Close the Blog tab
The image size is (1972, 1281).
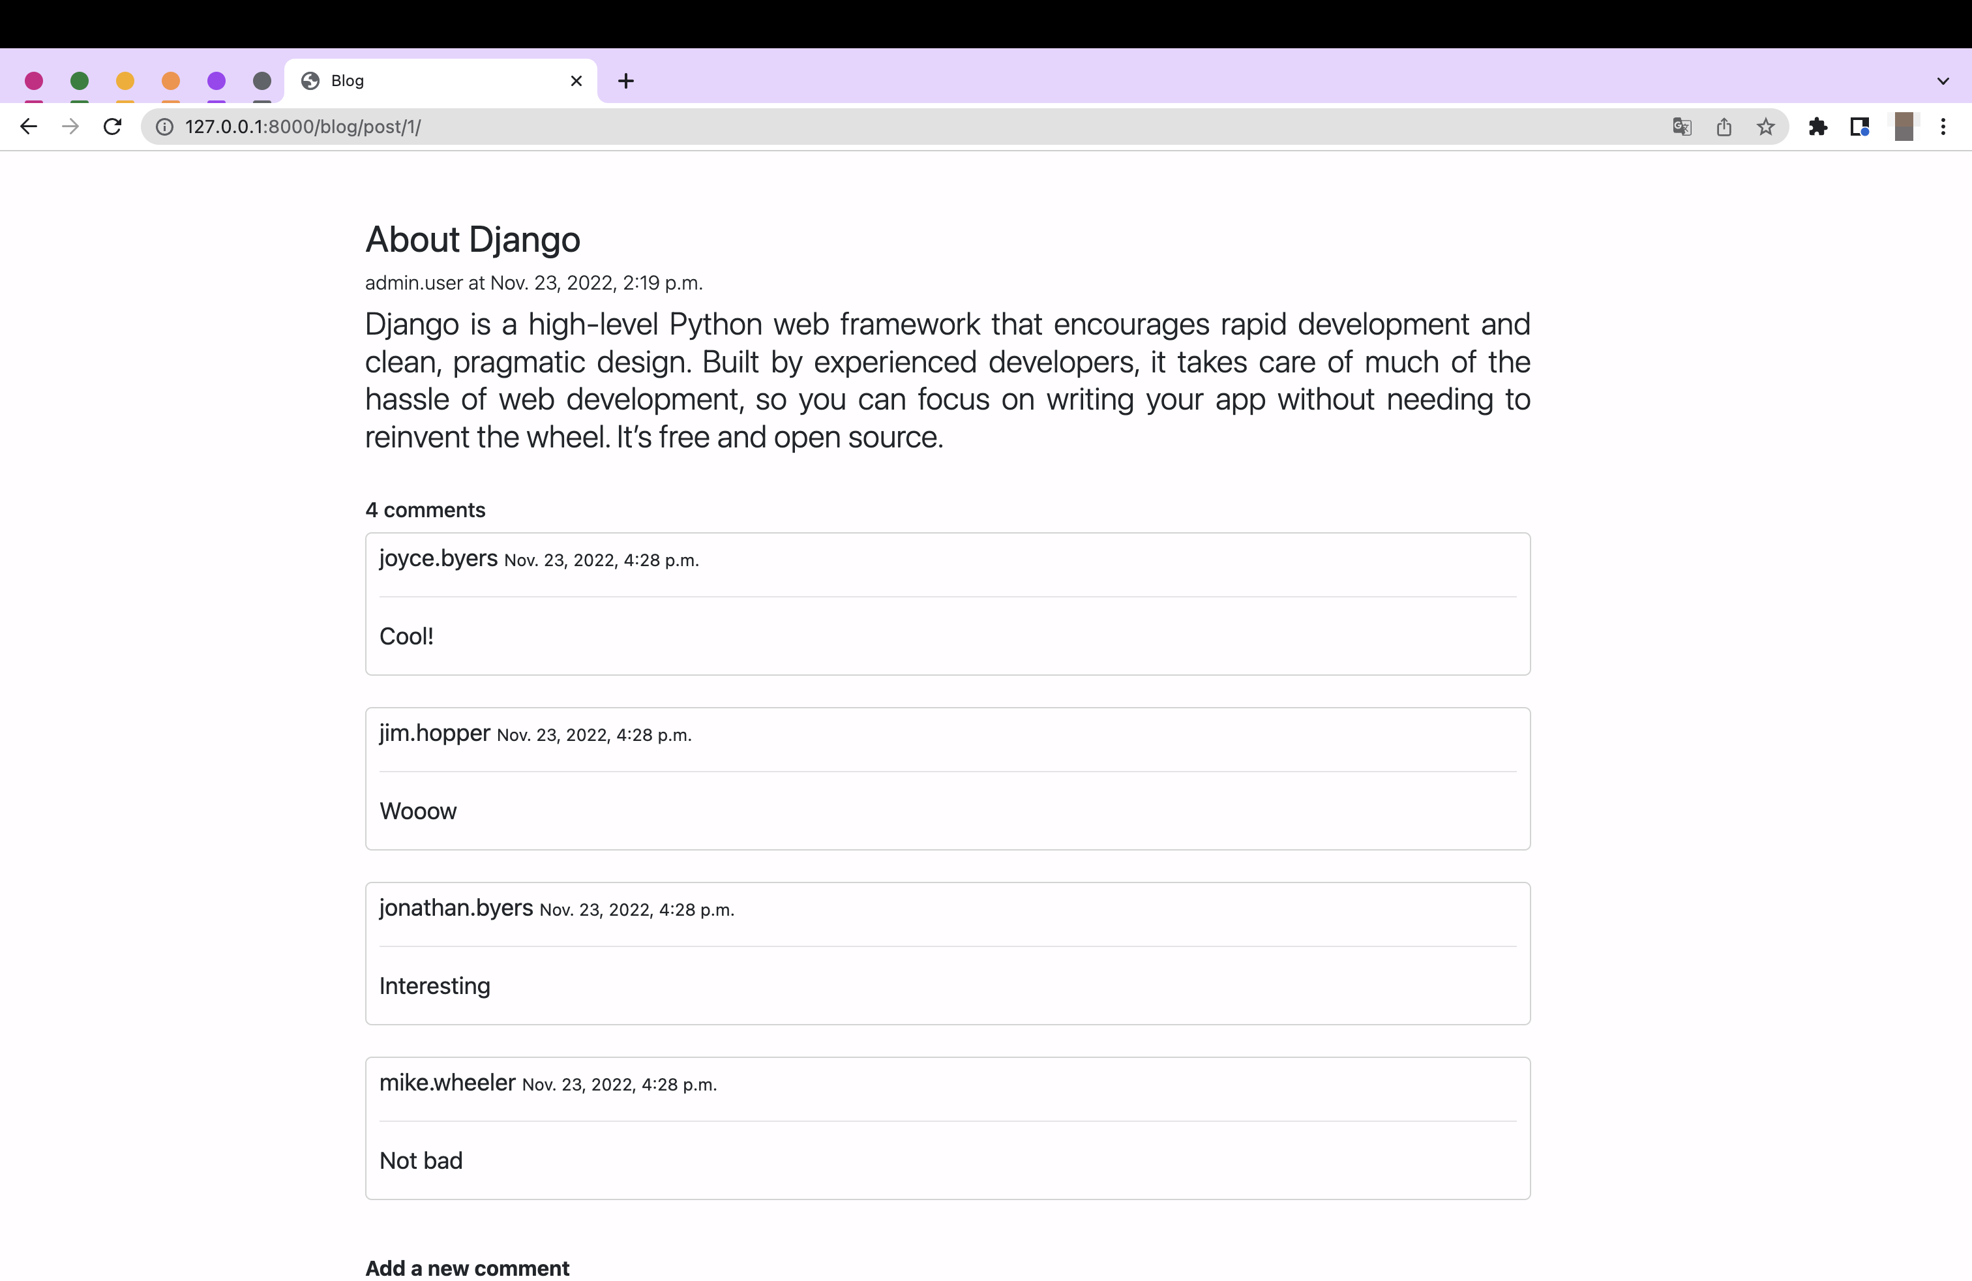(576, 81)
